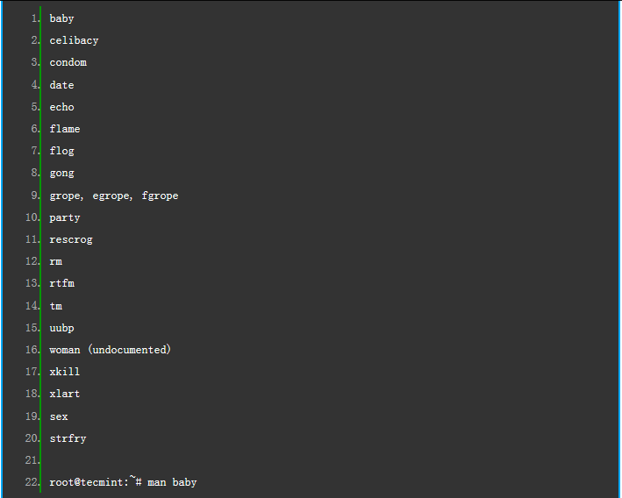Click the "flame" text on line 6

[x=64, y=129]
